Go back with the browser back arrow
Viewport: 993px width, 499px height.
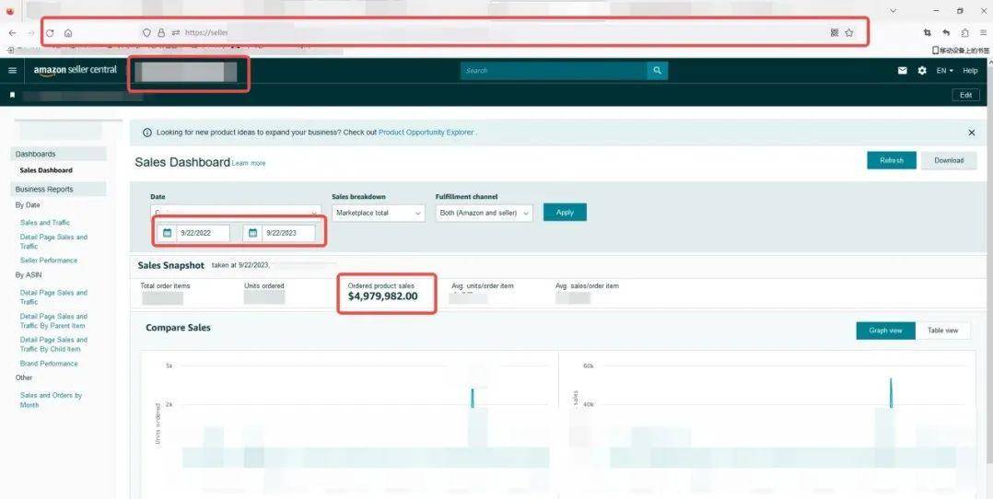(13, 33)
